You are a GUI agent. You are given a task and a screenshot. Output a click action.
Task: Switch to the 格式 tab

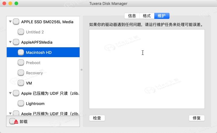(147, 16)
